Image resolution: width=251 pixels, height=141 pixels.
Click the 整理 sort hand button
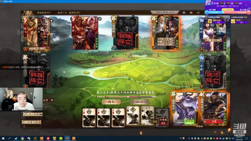[155, 122]
